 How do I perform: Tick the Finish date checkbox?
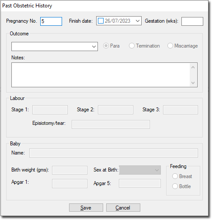101,21
